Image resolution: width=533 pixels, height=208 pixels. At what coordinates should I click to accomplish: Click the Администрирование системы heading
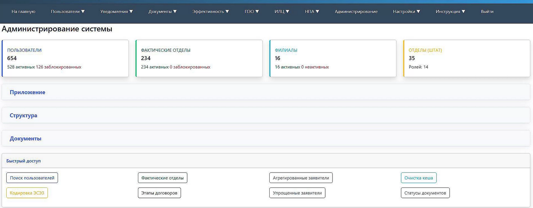[57, 29]
